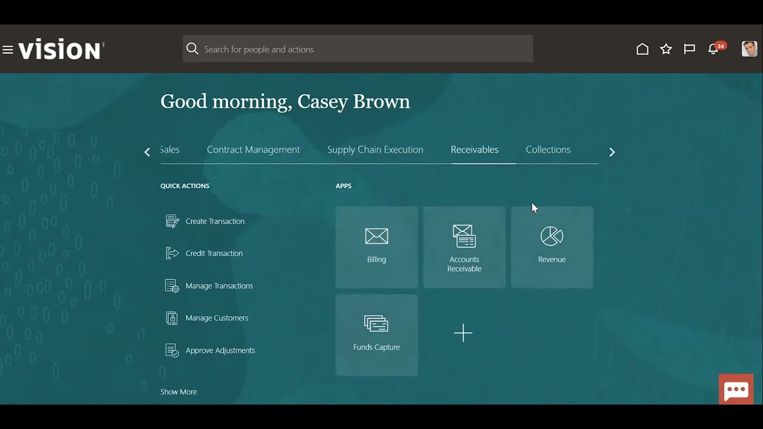Click the Vision logo
Image resolution: width=763 pixels, height=429 pixels.
click(x=61, y=50)
